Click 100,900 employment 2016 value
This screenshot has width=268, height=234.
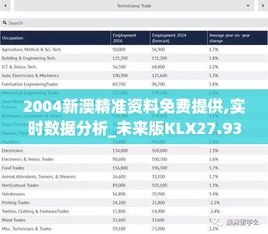[x=120, y=75]
